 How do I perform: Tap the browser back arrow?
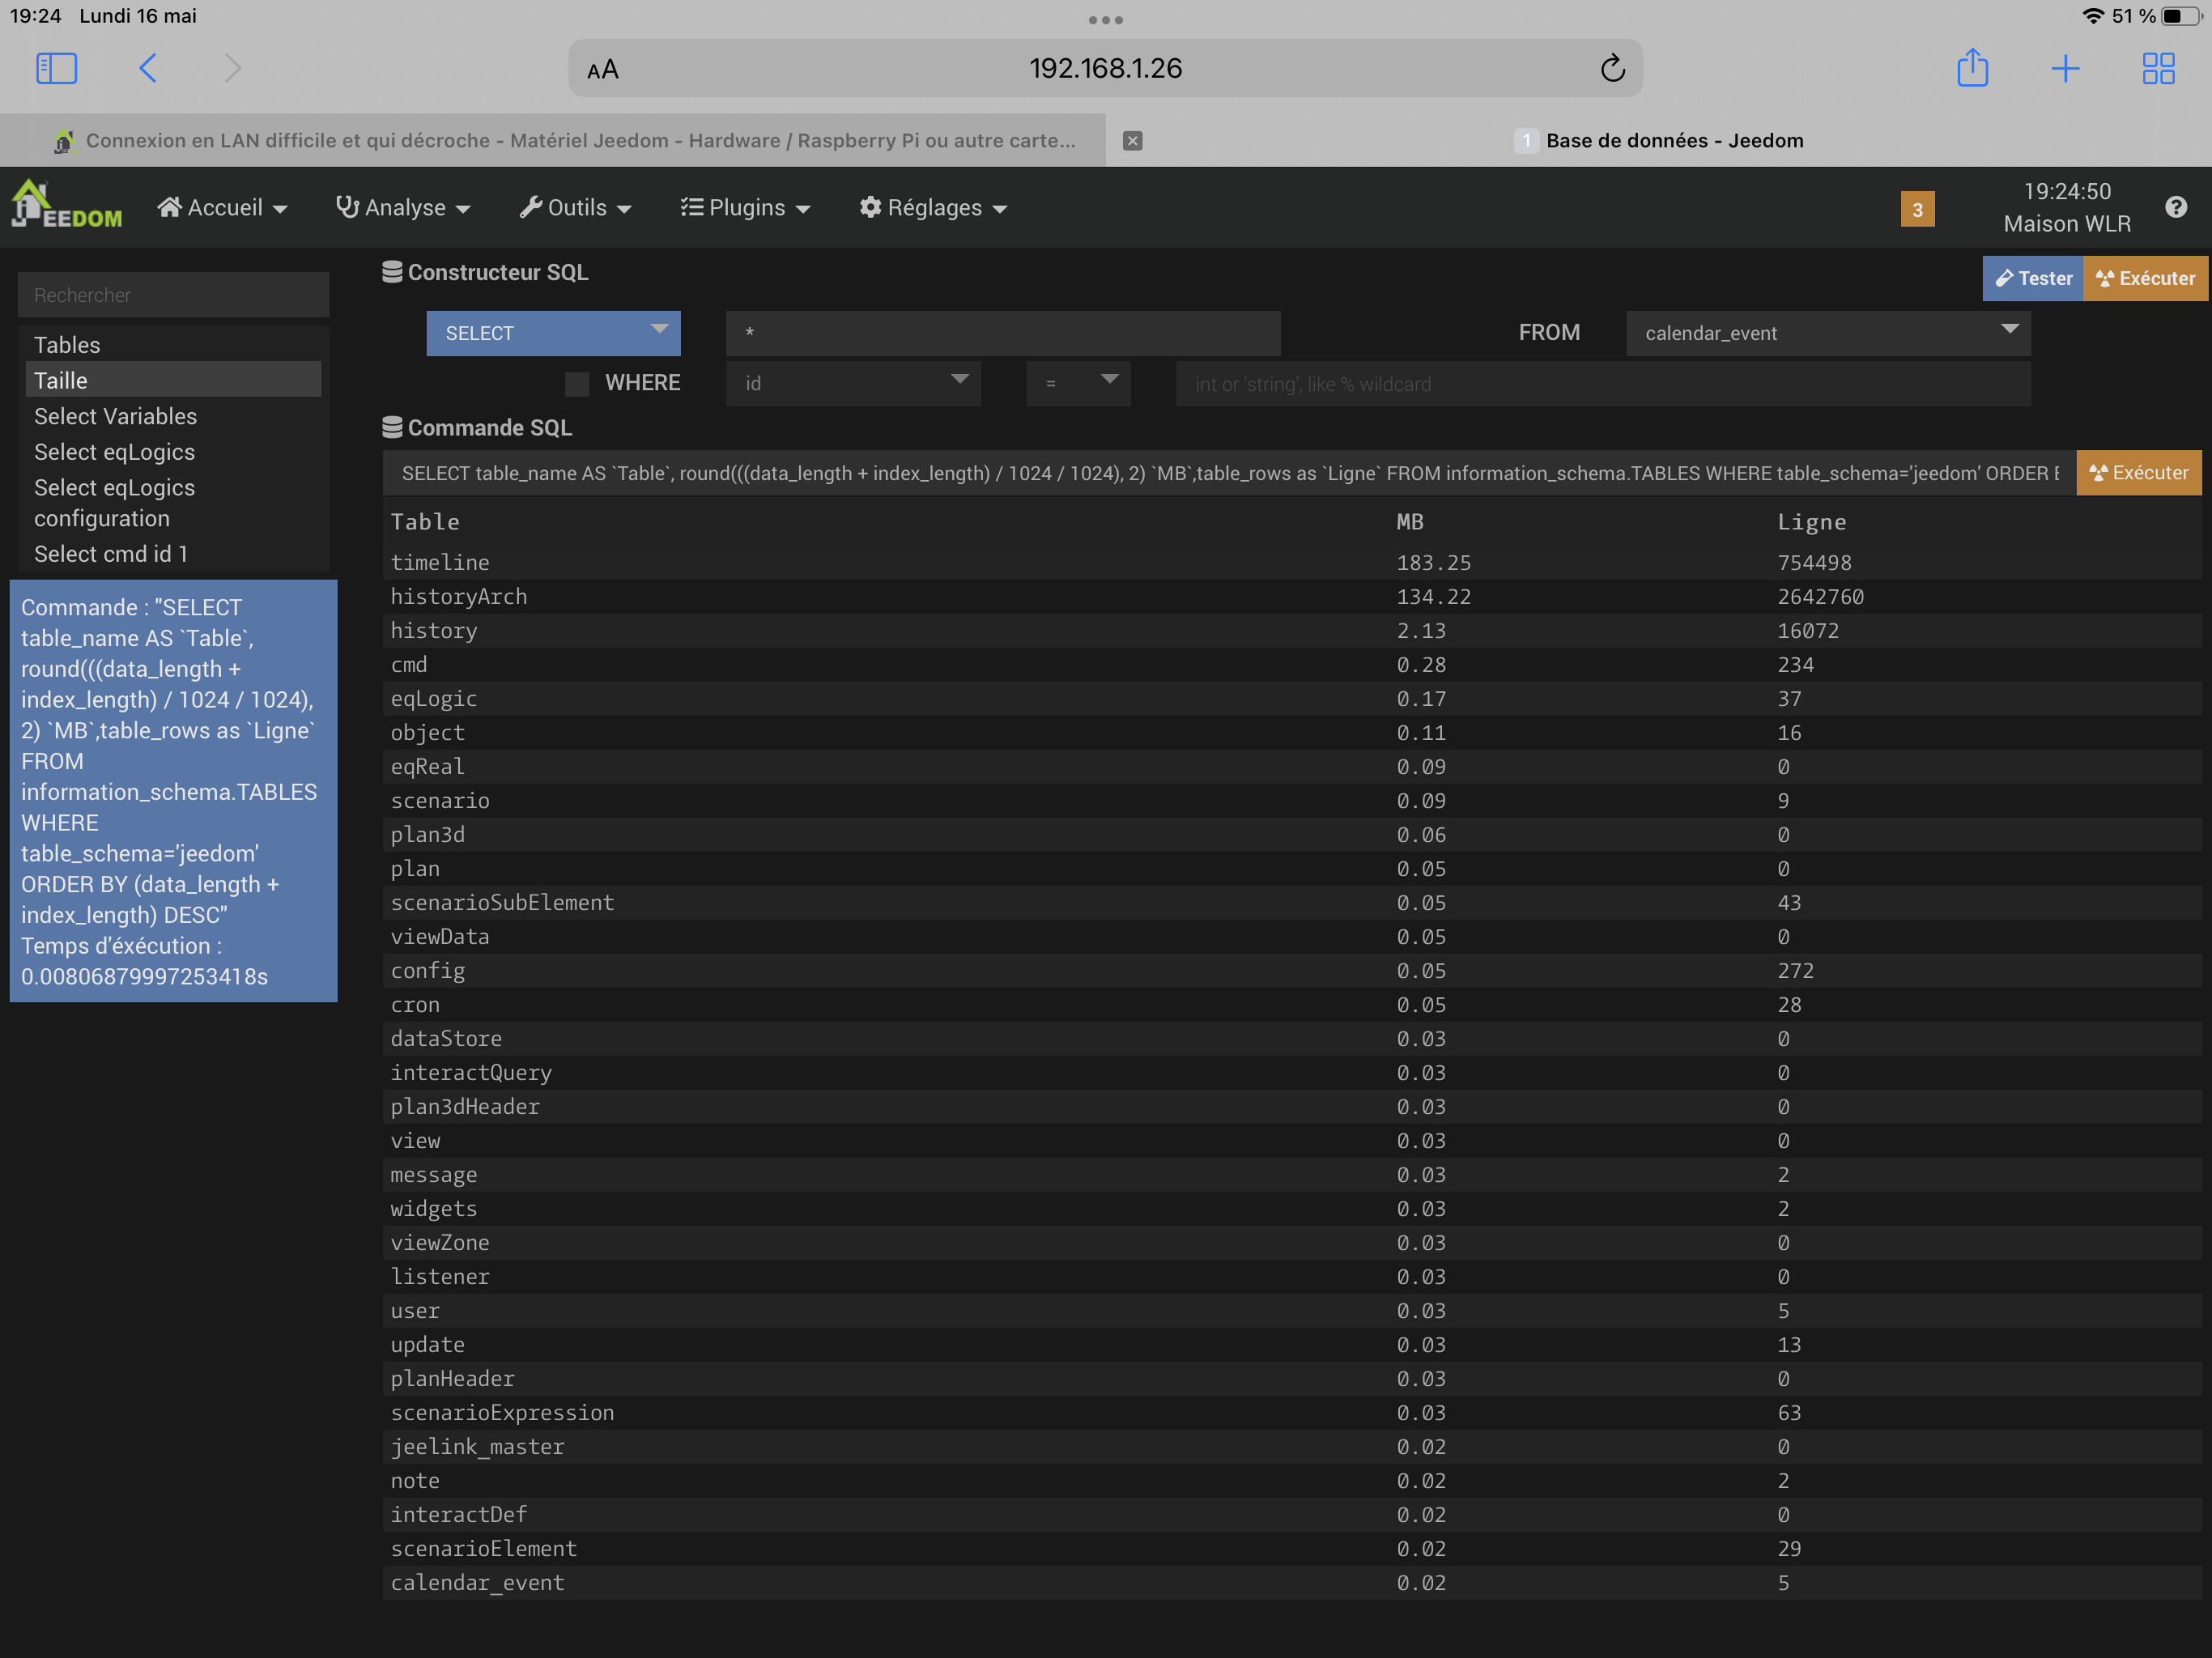[148, 68]
